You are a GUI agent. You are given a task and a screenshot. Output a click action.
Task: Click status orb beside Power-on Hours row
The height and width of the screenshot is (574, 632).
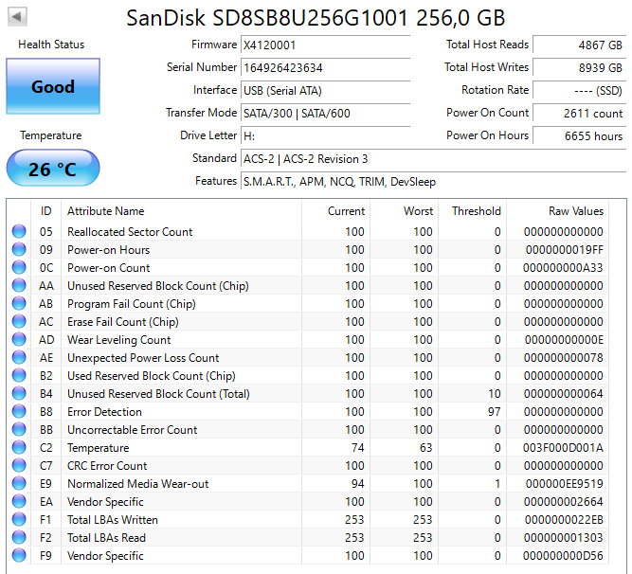coord(19,250)
